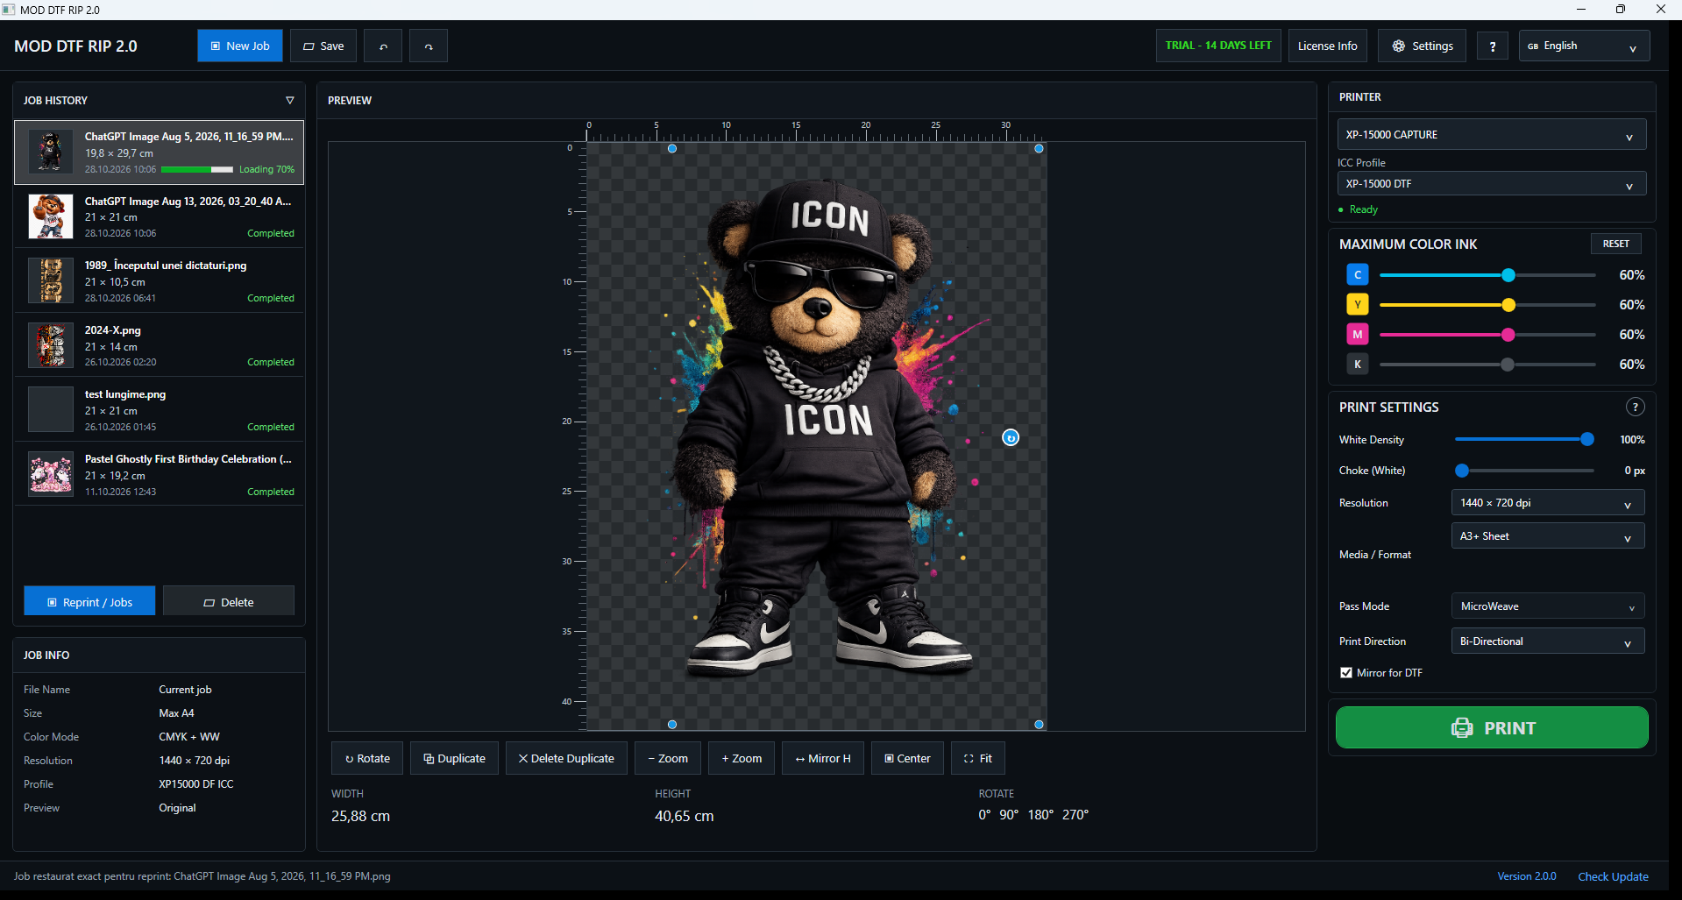Zoom in with the plus Zoom button
1682x900 pixels.
coord(742,758)
